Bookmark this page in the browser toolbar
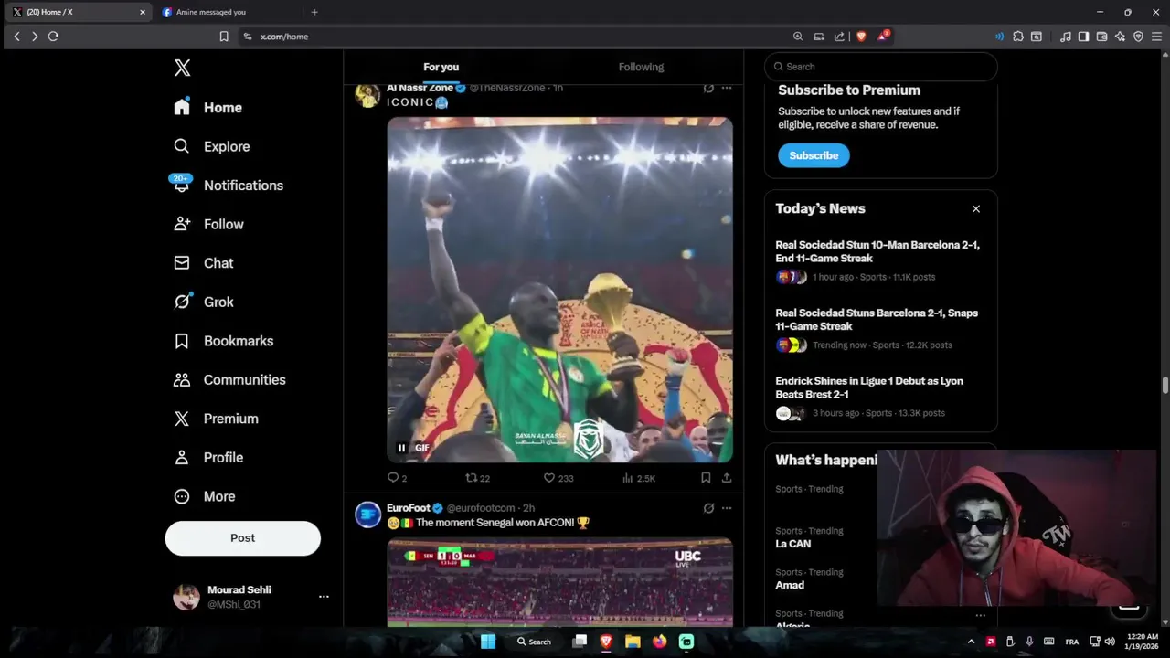Screen dimensions: 1170x658 (224, 37)
